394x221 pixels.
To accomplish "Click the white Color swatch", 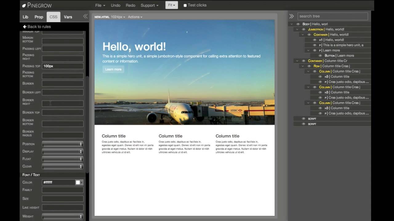I will [x=78, y=182].
